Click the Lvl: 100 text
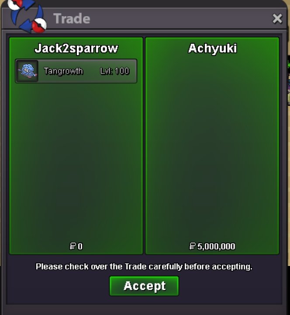This screenshot has width=290, height=315. click(x=115, y=71)
